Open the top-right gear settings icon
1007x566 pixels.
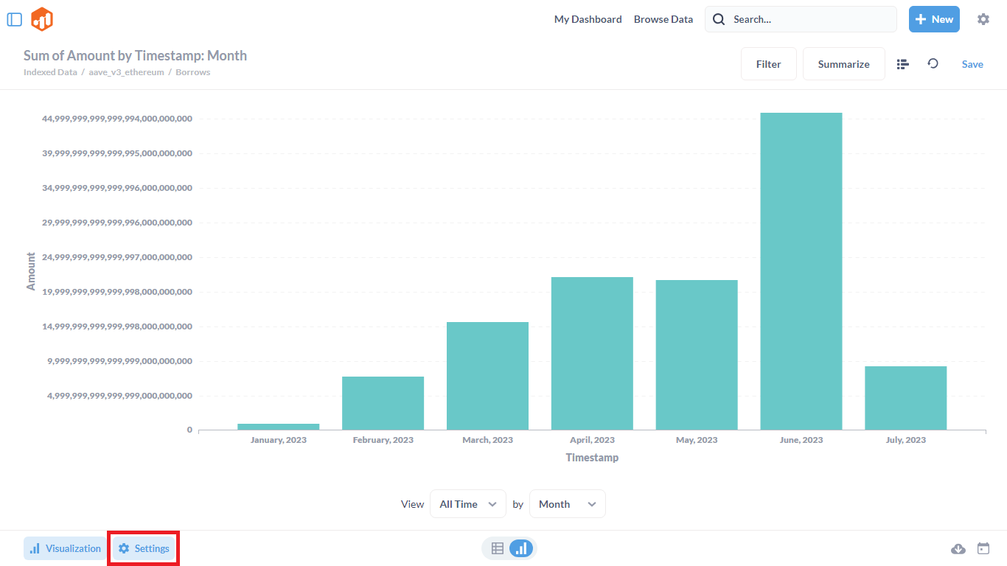tap(983, 19)
